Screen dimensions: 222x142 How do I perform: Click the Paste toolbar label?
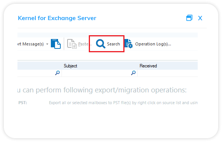(x=85, y=44)
